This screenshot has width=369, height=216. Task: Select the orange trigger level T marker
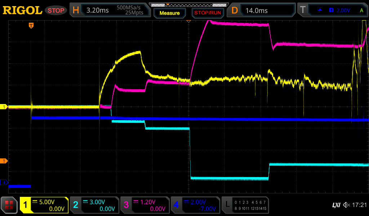pyautogui.click(x=4, y=161)
